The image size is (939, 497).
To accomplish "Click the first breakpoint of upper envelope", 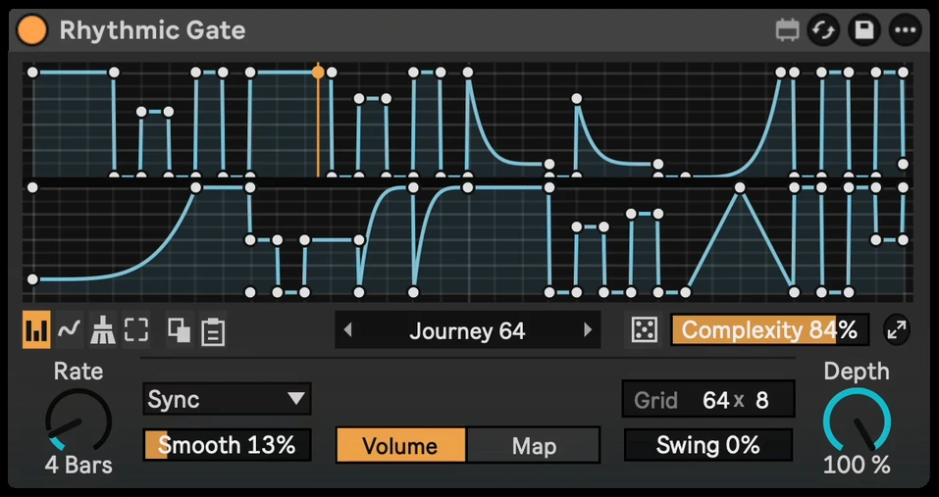I will pos(32,73).
